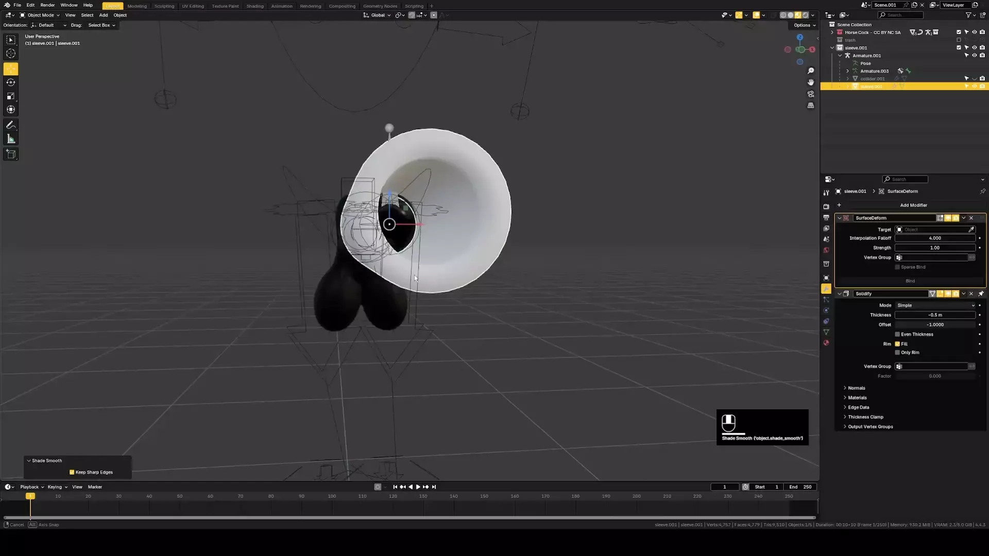Adjust the Strength slider field
The image size is (989, 556).
pyautogui.click(x=934, y=248)
